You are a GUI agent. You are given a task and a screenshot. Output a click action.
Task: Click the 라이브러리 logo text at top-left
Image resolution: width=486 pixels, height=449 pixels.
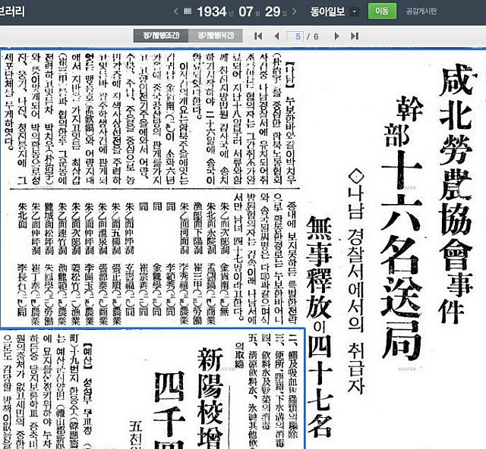[12, 11]
